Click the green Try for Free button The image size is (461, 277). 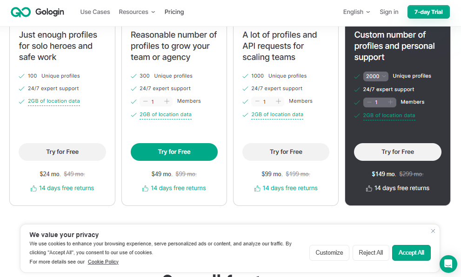[x=174, y=152]
